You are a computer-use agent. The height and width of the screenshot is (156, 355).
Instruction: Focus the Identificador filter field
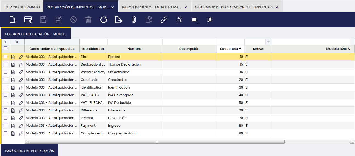tap(93, 42)
